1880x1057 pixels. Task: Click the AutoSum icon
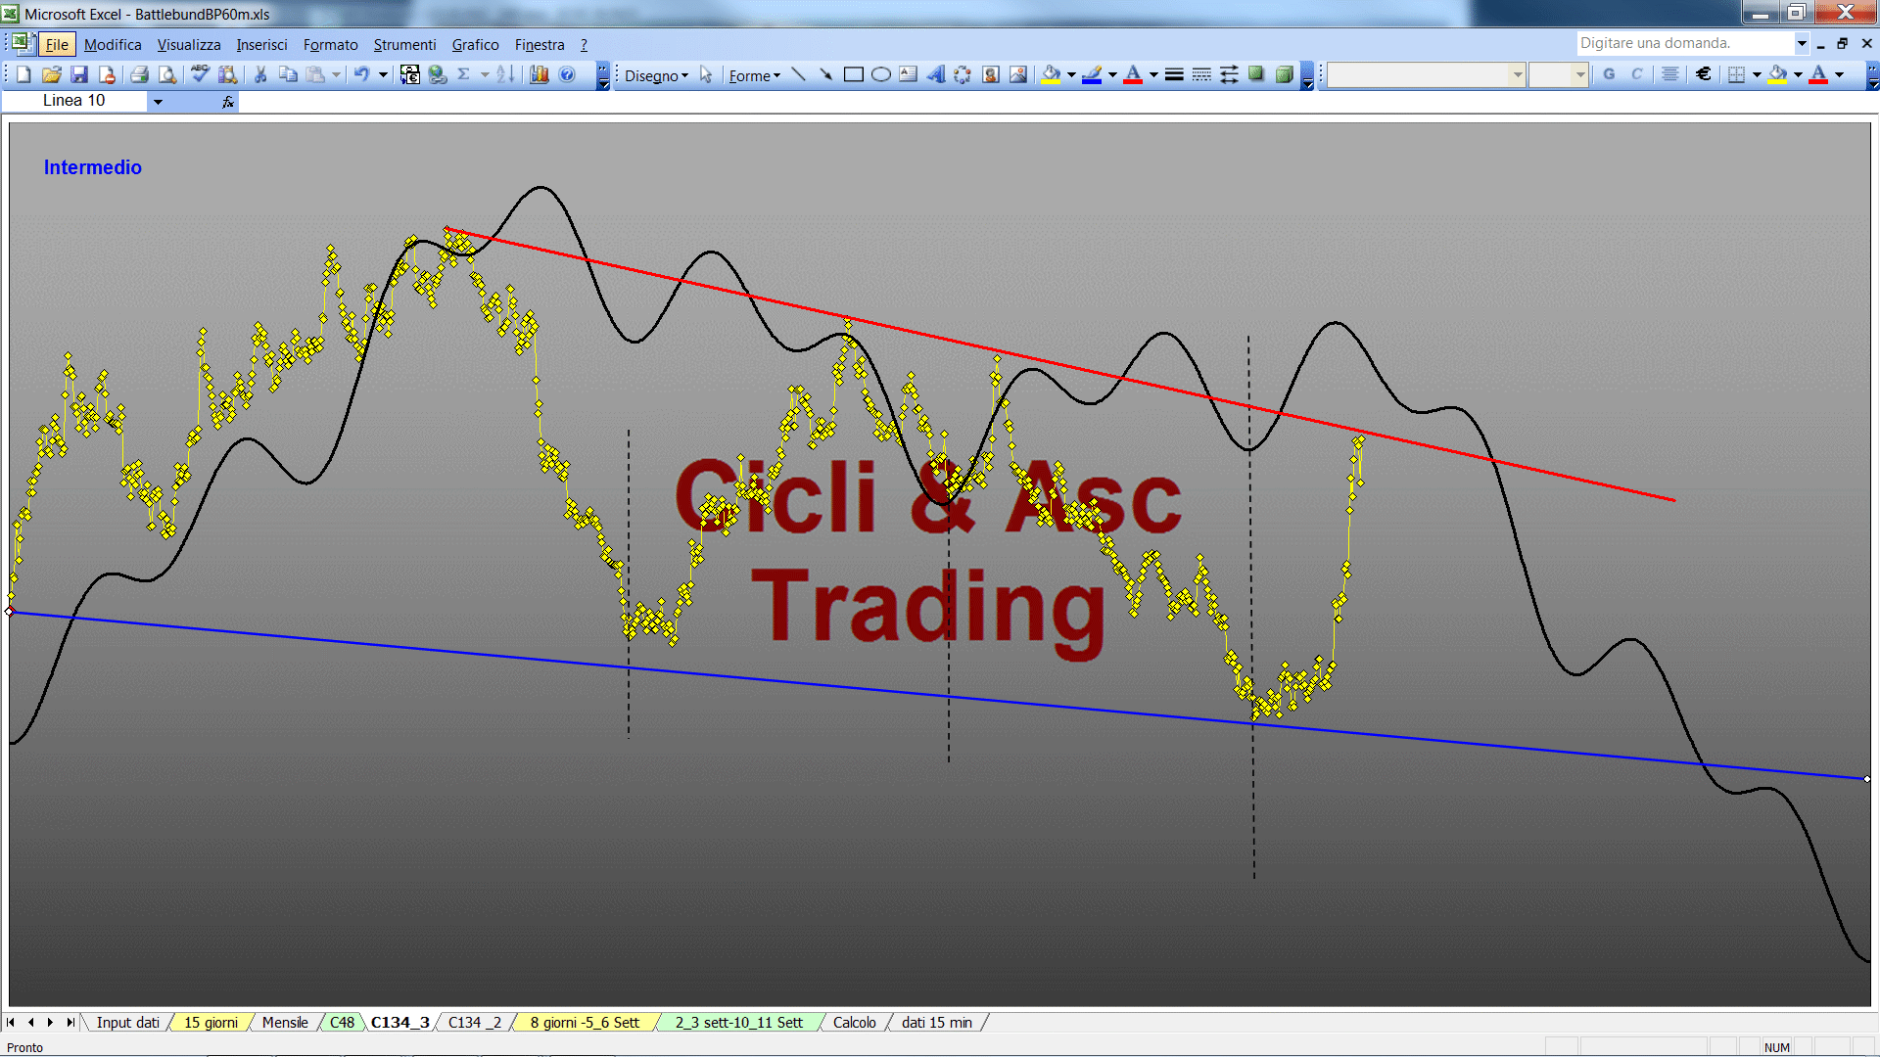click(464, 74)
